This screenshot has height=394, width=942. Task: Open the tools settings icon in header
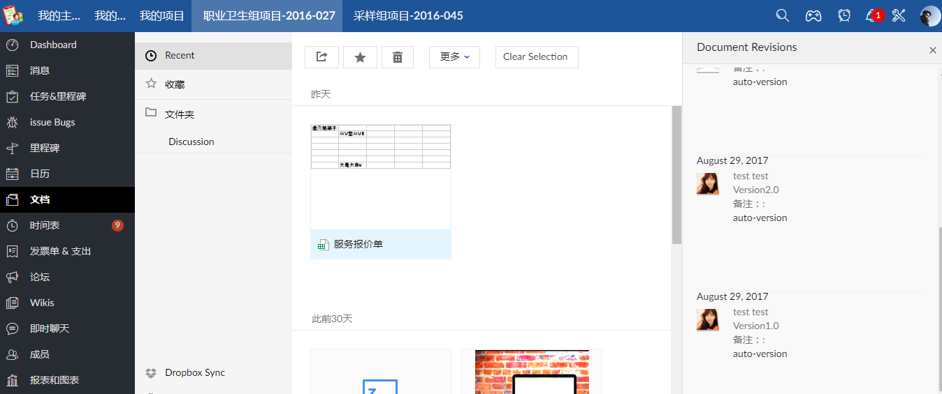click(x=899, y=15)
